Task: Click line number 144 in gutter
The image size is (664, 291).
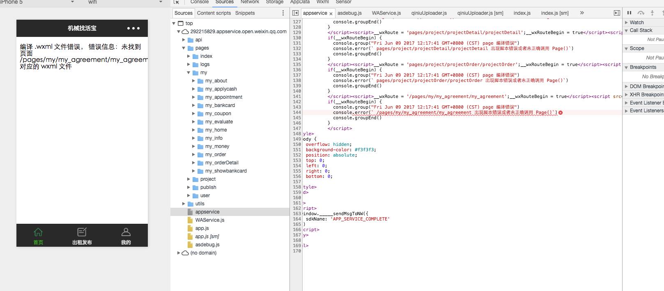Action: pyautogui.click(x=297, y=112)
